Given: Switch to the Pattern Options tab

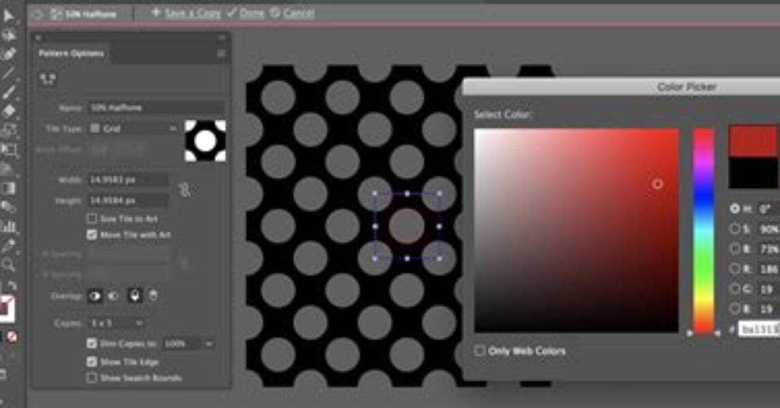Looking at the screenshot, I should click(71, 53).
